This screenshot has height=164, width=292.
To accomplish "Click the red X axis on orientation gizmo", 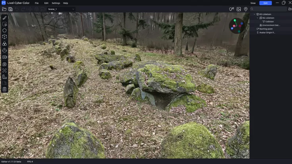I will (234, 26).
